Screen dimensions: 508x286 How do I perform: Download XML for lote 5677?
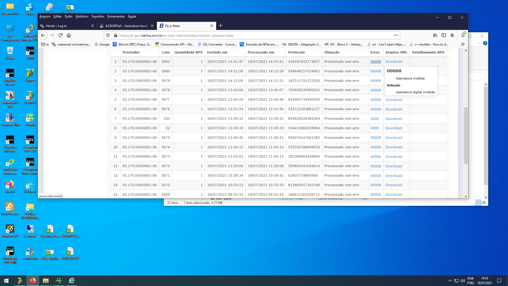click(x=394, y=100)
